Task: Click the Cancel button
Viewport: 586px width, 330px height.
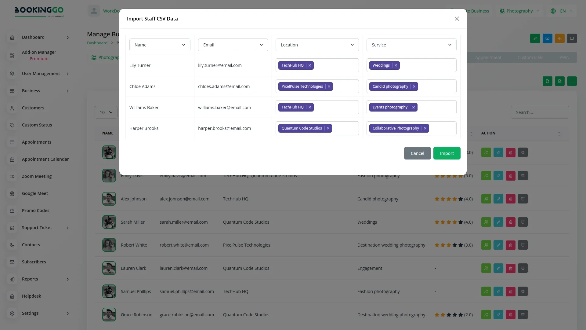Action: click(x=417, y=153)
